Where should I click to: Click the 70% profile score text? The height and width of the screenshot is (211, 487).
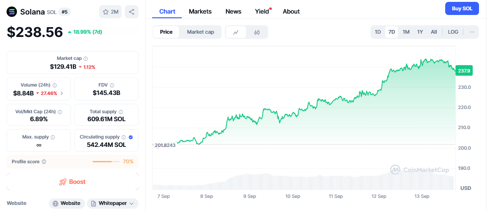pyautogui.click(x=128, y=161)
